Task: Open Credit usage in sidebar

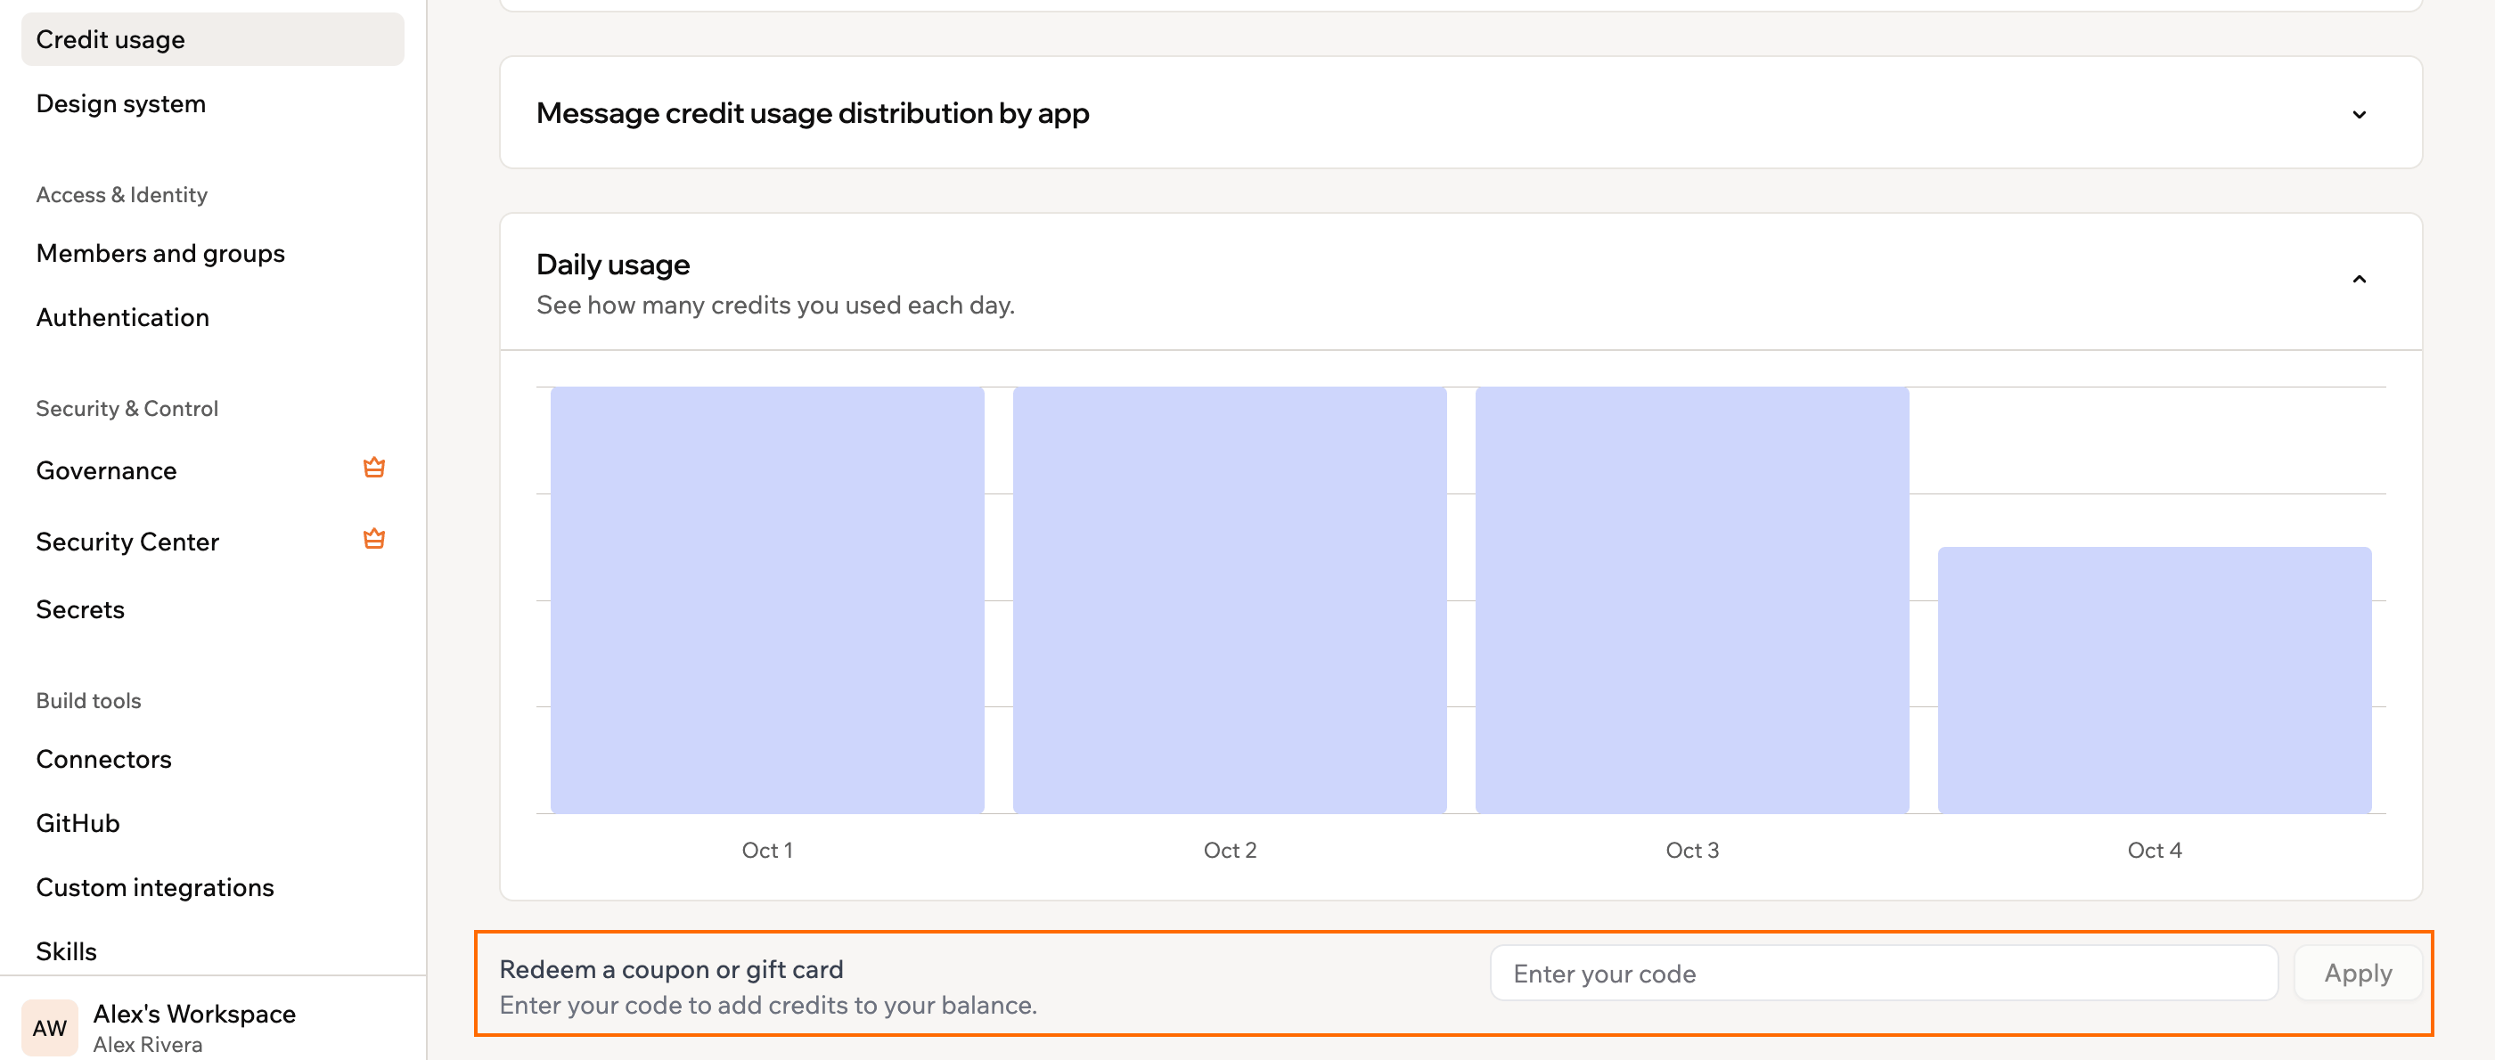Action: (x=212, y=40)
